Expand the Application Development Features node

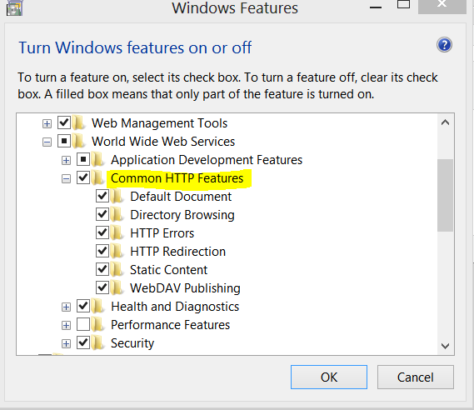pos(66,160)
